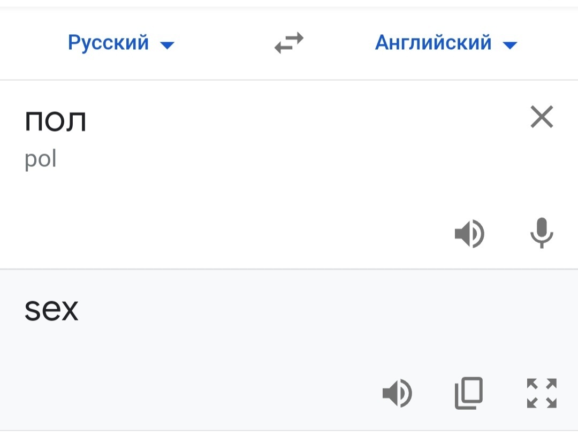578x444 pixels.
Task: Open dropdown arrow beside Русский
Action: tap(168, 45)
